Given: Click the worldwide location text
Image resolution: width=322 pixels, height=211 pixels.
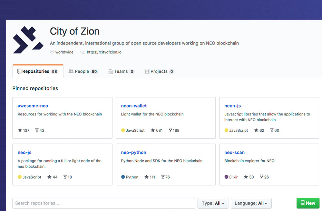Looking at the screenshot, I should (x=64, y=52).
